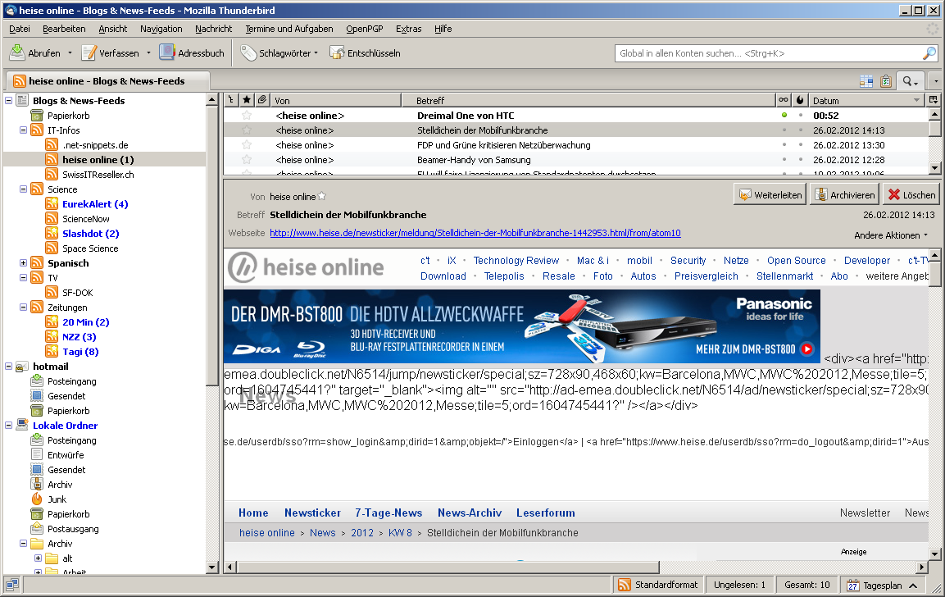Screen dimensions: 945x597
Task: Open the Adressbuch address book
Action: [x=192, y=53]
